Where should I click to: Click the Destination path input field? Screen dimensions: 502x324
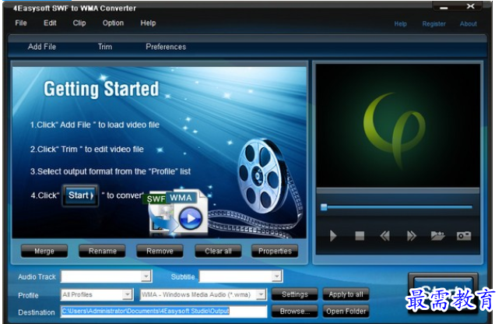(x=163, y=312)
